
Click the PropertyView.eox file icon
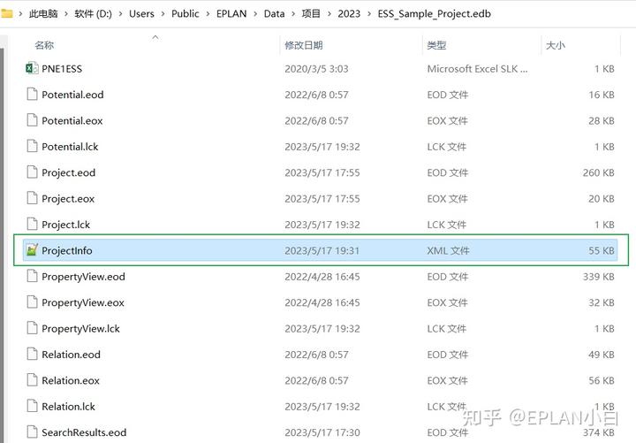click(32, 302)
